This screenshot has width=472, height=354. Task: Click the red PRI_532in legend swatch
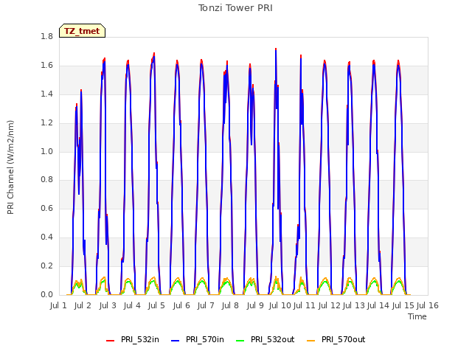(110, 341)
